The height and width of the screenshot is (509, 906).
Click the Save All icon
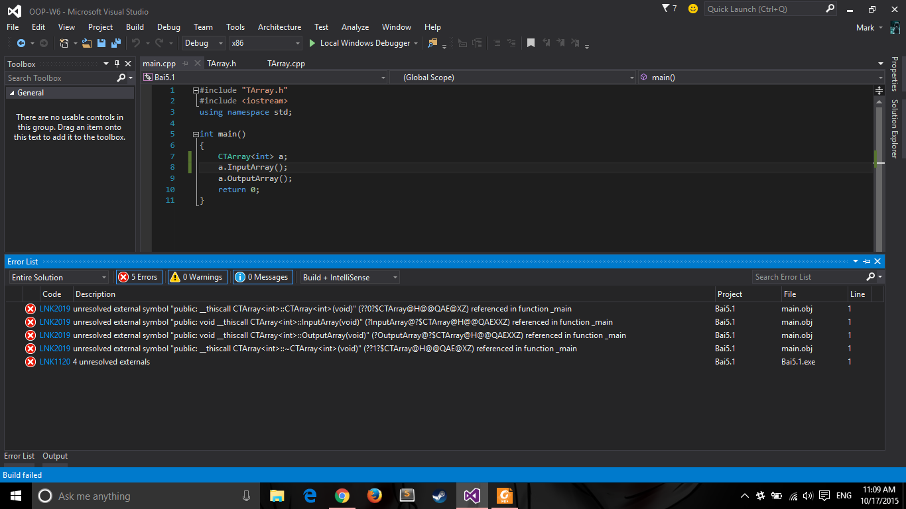[115, 43]
